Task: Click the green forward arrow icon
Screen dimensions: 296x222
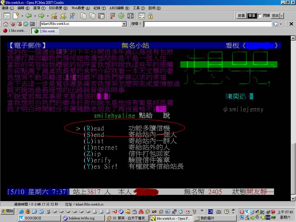Action: point(41,16)
